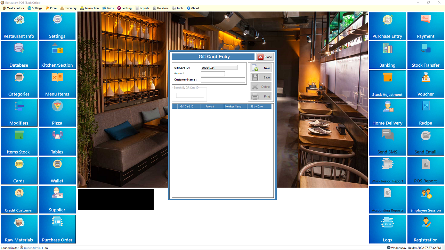Screen dimensions: 445x250
Task: Open the Restaurant Info tile
Action: (19, 26)
